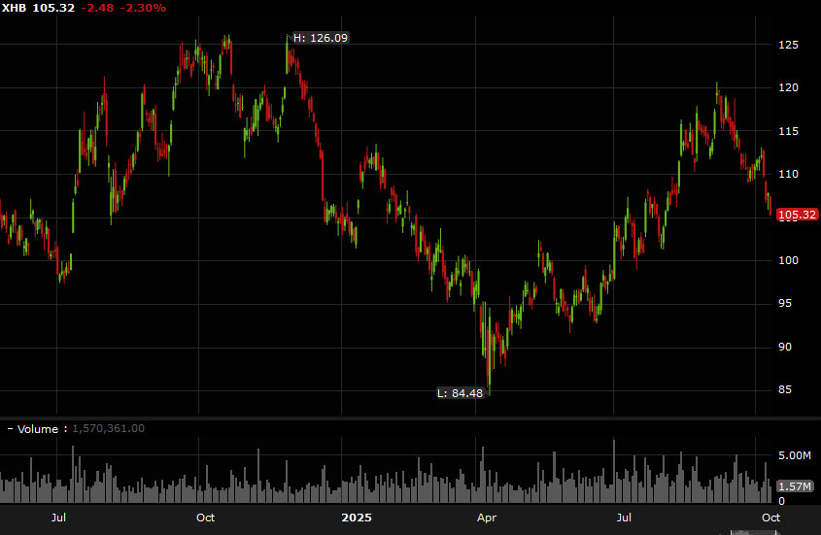This screenshot has height=535, width=821.
Task: Click the 1.57M volume tag
Action: point(795,485)
